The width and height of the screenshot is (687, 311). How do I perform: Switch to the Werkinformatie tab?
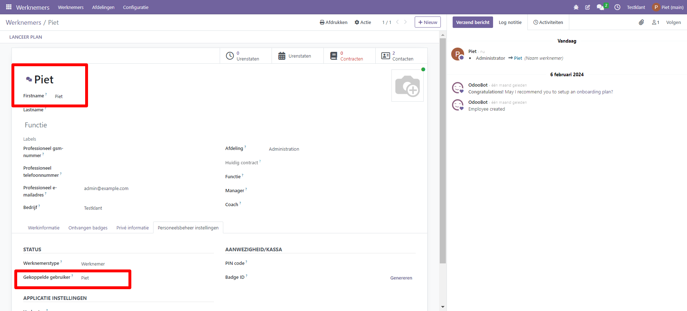coord(44,228)
